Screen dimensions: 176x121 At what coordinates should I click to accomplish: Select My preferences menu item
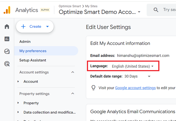46,51
